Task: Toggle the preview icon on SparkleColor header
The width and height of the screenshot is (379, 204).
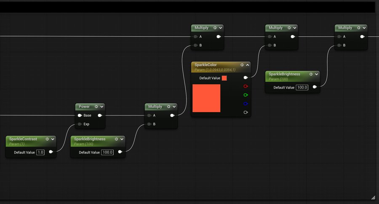Action: (242, 65)
